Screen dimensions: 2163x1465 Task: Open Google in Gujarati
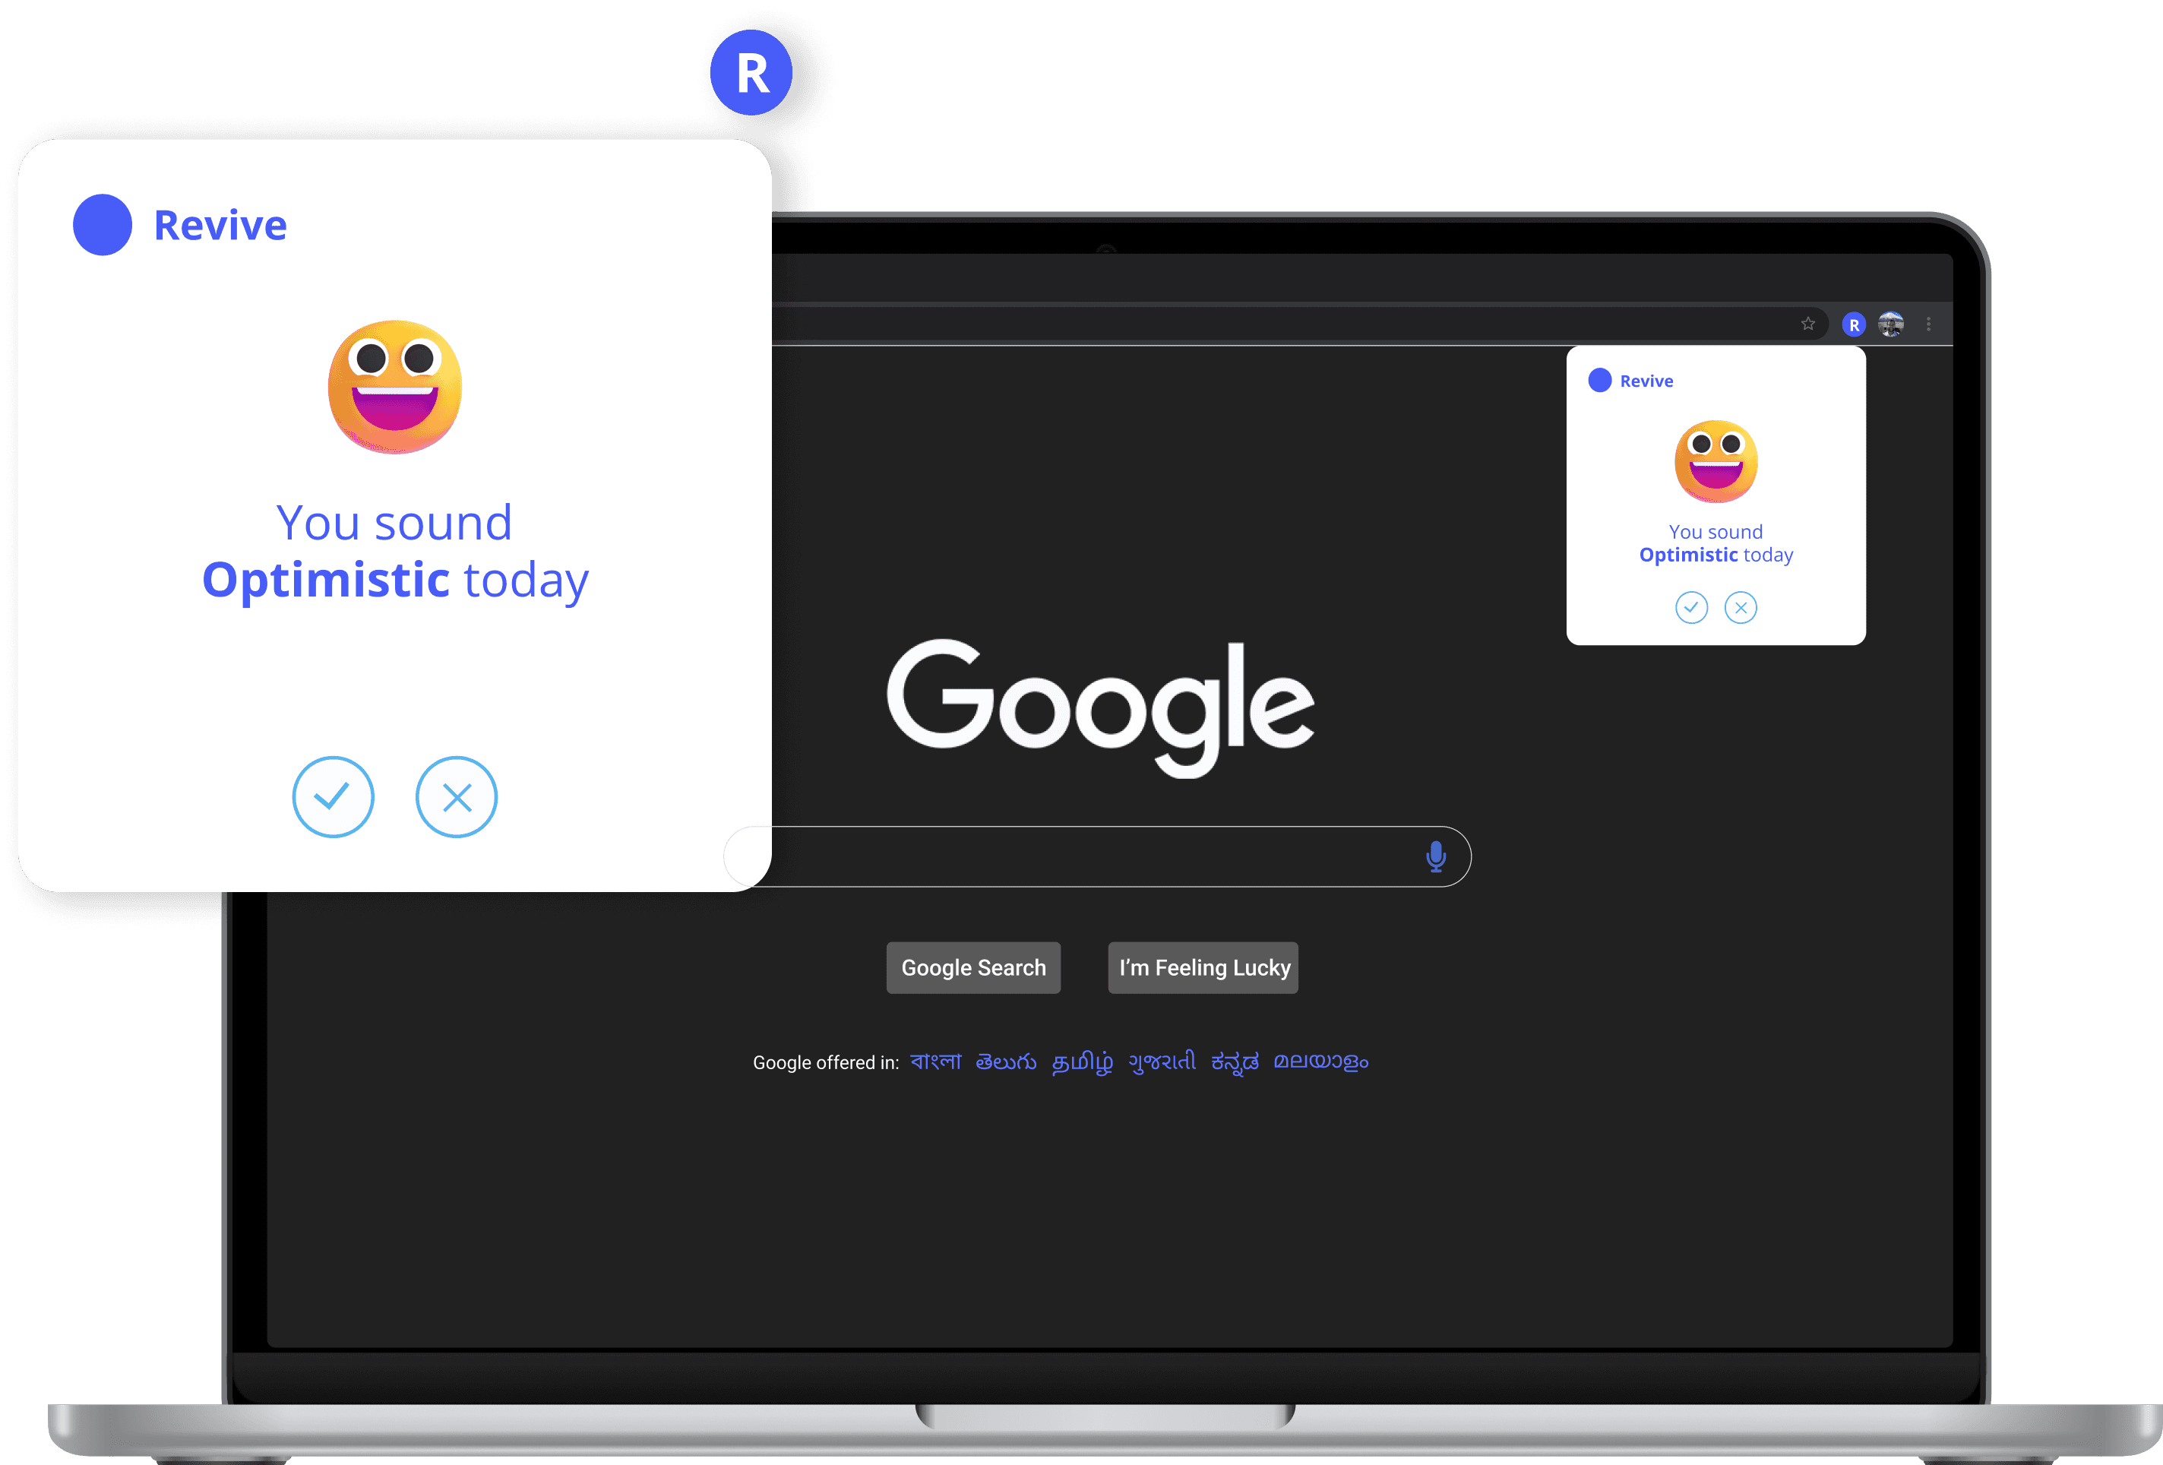click(1162, 1062)
